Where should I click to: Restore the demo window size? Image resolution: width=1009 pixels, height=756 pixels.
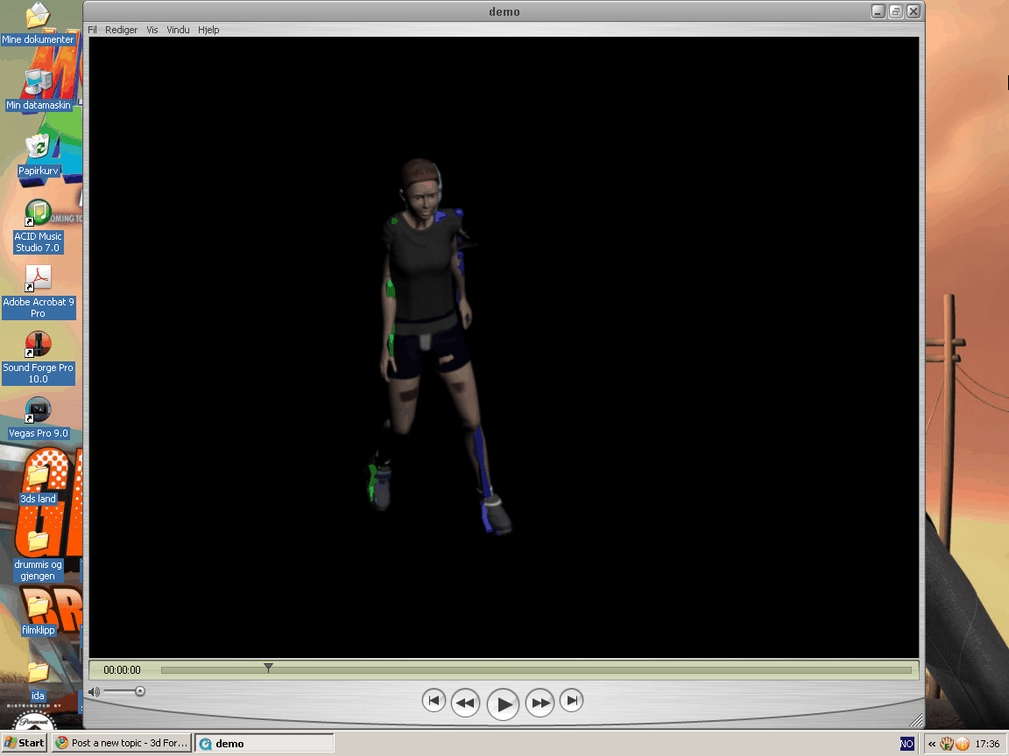(896, 11)
